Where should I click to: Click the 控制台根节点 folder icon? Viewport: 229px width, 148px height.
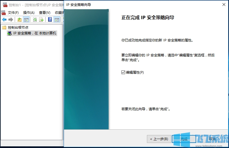pyautogui.click(x=4, y=27)
